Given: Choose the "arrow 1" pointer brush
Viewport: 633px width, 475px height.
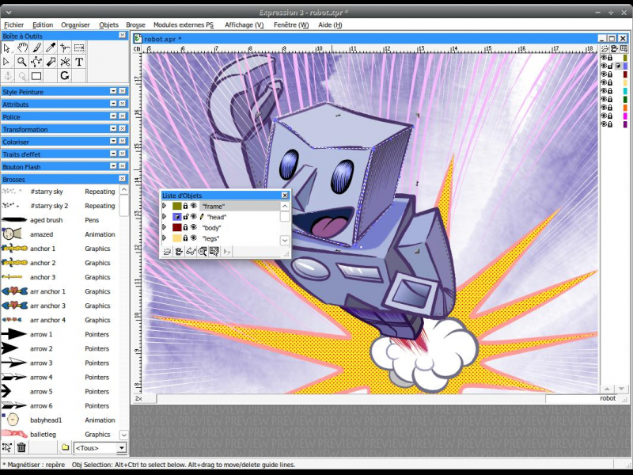Looking at the screenshot, I should click(x=41, y=334).
